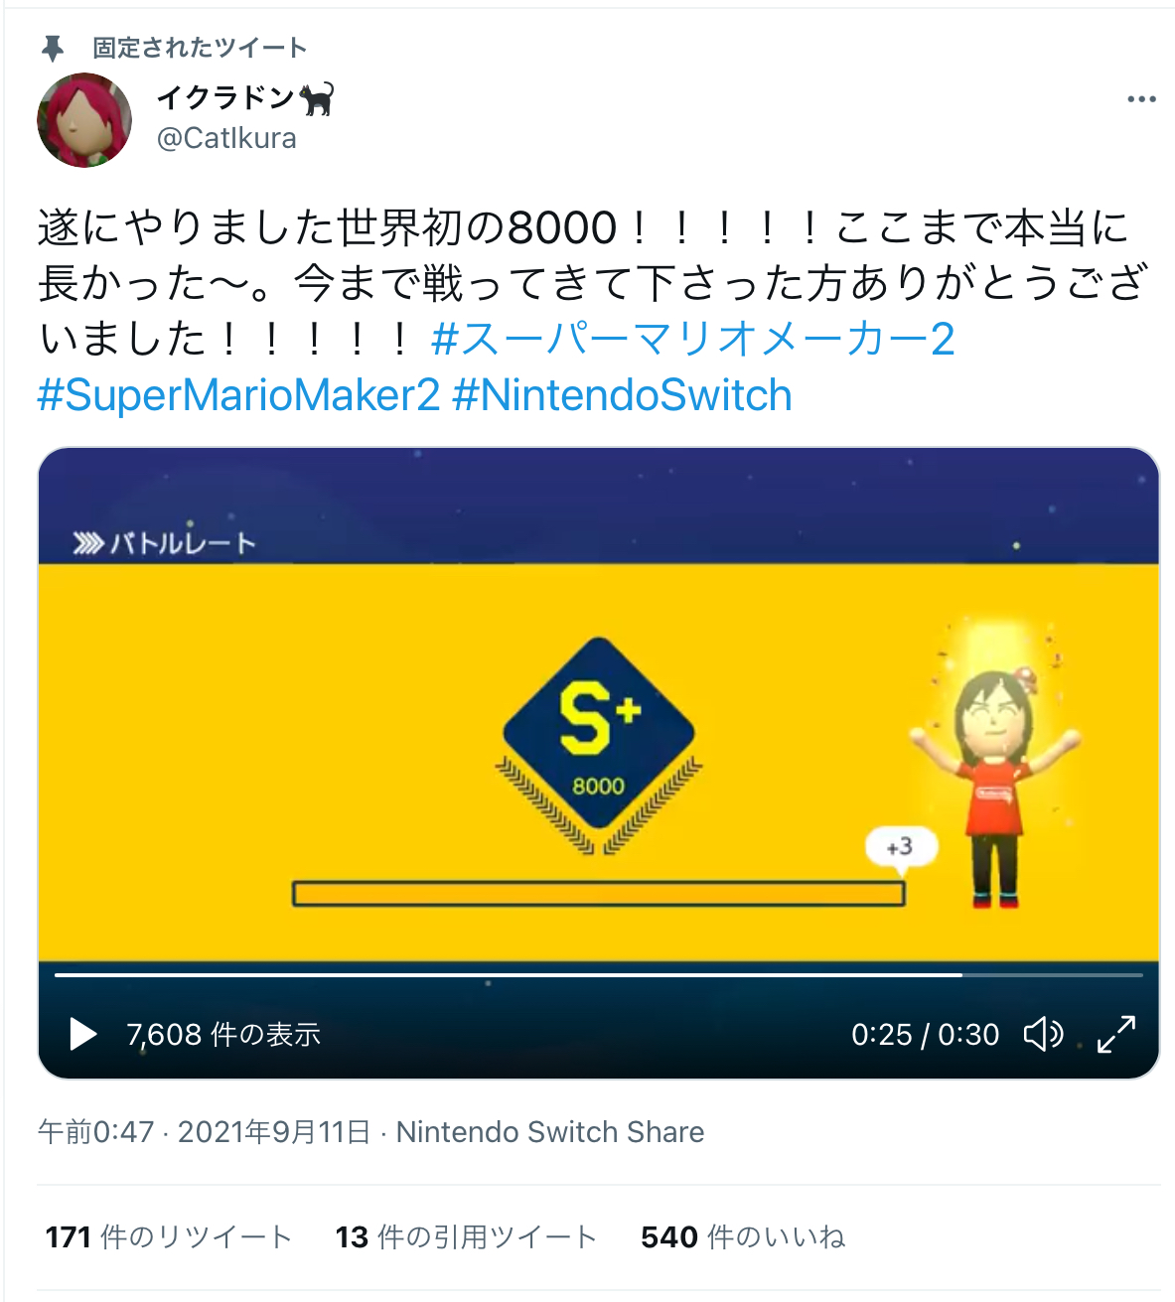Open the #SuperMarioMaker2 hashtag

238,395
